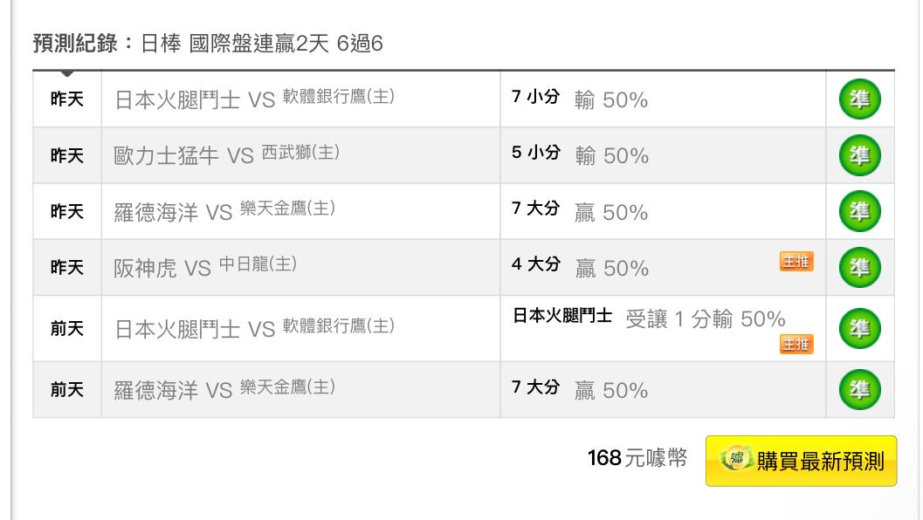Click the green 準 icon for 阪神虎 row

click(859, 268)
